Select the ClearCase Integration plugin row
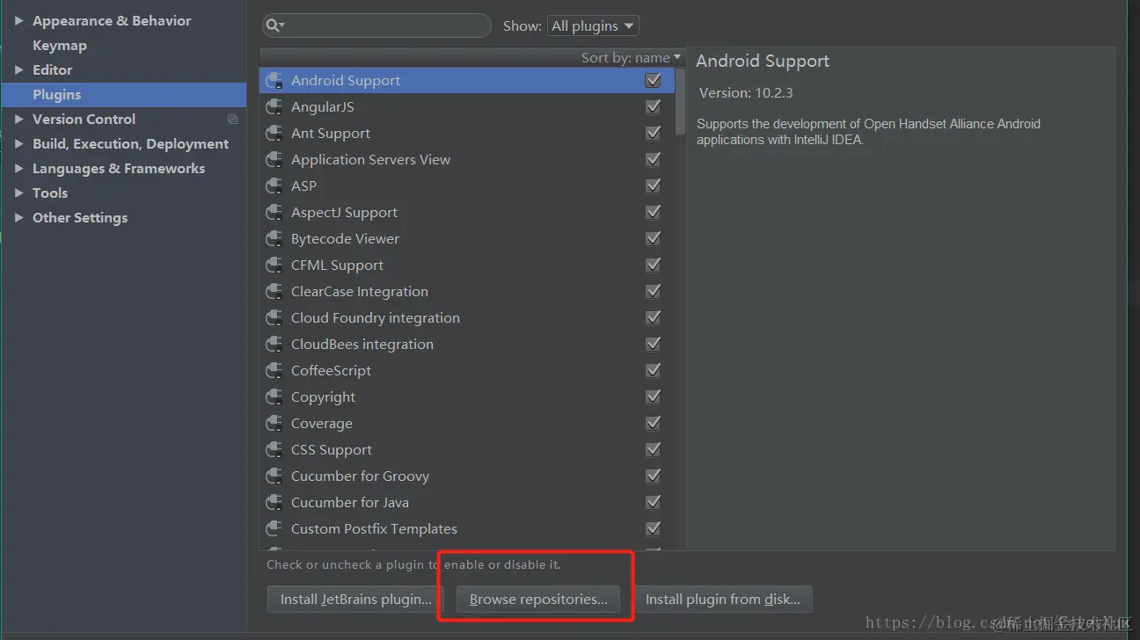The width and height of the screenshot is (1140, 640). tap(466, 292)
